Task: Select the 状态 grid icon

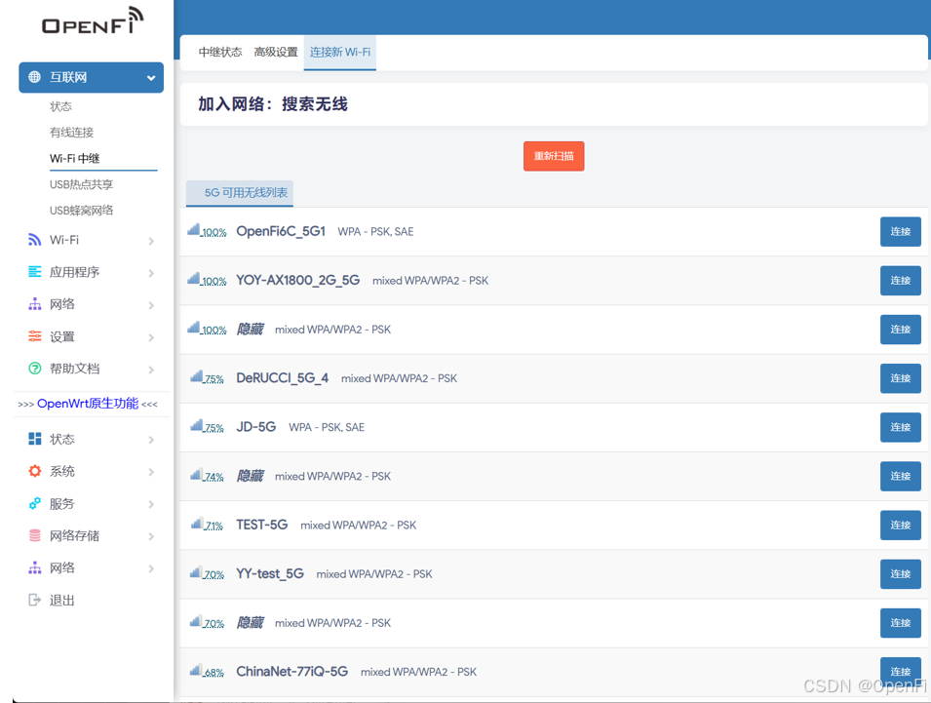Action: (x=33, y=439)
